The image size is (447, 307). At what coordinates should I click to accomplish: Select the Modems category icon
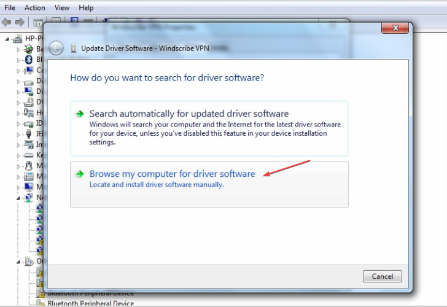coord(28,176)
